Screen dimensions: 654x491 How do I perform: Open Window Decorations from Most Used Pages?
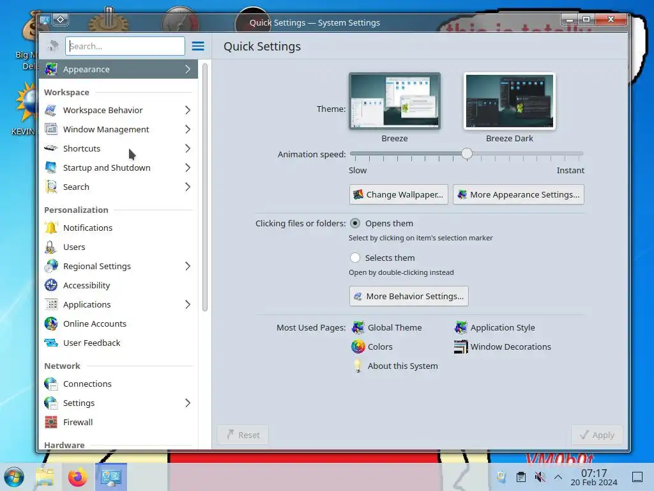pos(503,347)
